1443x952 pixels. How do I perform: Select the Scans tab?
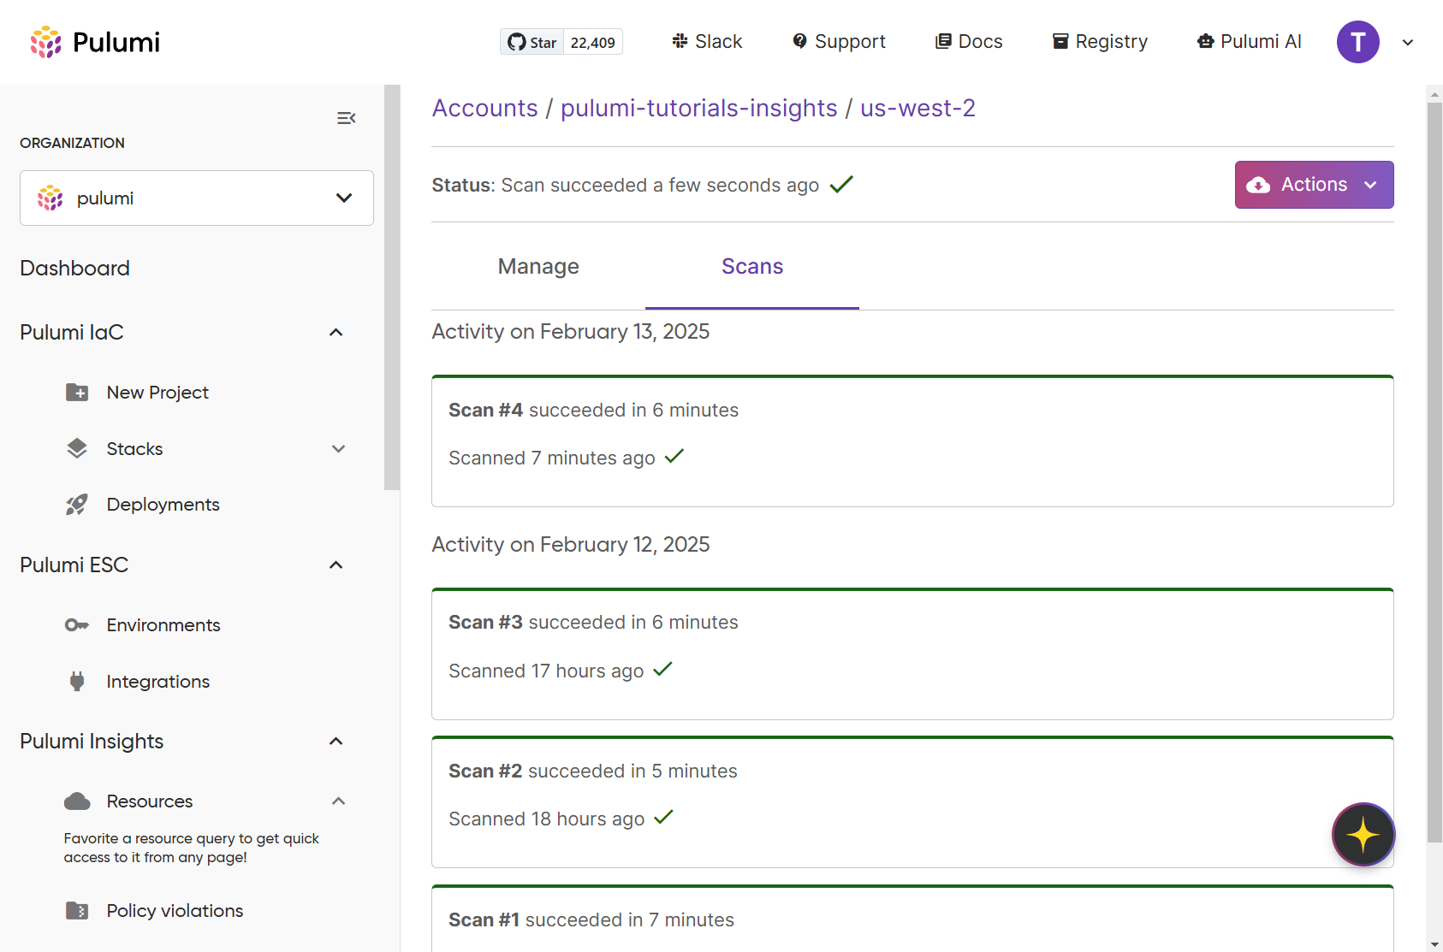click(751, 267)
